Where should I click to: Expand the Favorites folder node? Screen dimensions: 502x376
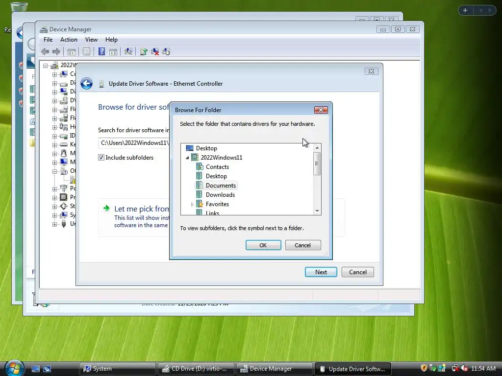(x=192, y=204)
